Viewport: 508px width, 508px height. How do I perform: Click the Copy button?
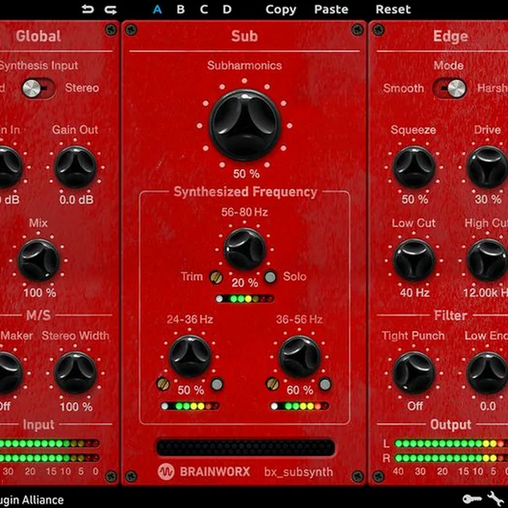tap(281, 10)
